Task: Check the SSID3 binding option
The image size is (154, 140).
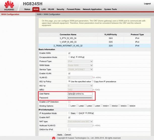Action: [x=119, y=106]
